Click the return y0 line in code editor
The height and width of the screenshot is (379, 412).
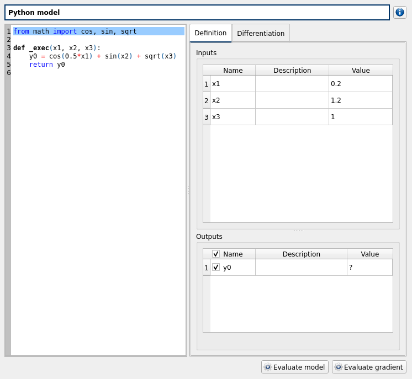point(47,65)
